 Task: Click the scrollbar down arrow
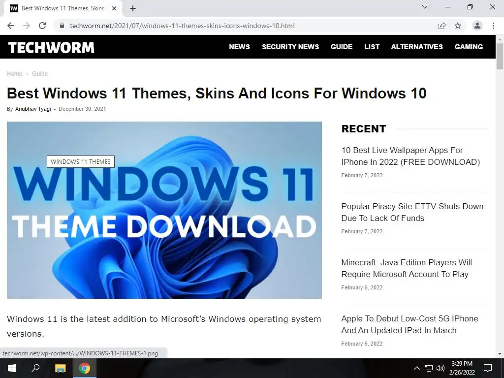(x=500, y=354)
